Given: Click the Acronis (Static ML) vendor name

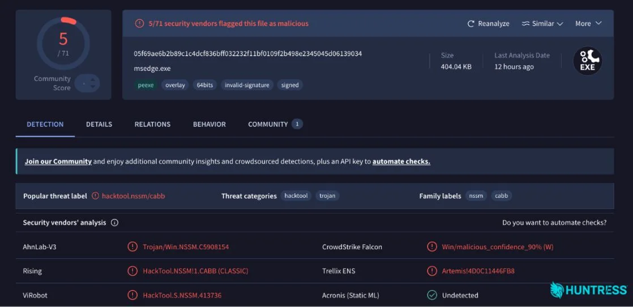Looking at the screenshot, I should 350,295.
